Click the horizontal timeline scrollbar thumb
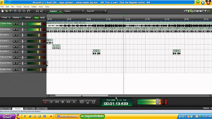The width and height of the screenshot is (212, 119). [82, 96]
